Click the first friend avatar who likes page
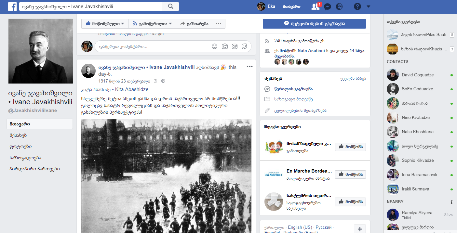The width and height of the screenshot is (457, 233). click(277, 62)
